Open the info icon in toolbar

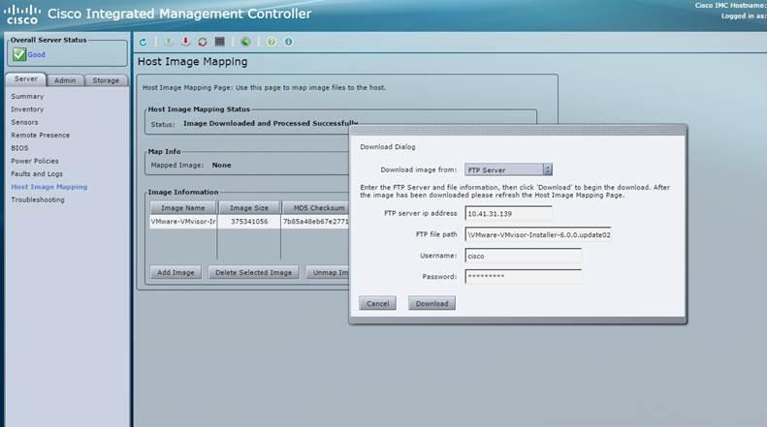click(x=289, y=42)
